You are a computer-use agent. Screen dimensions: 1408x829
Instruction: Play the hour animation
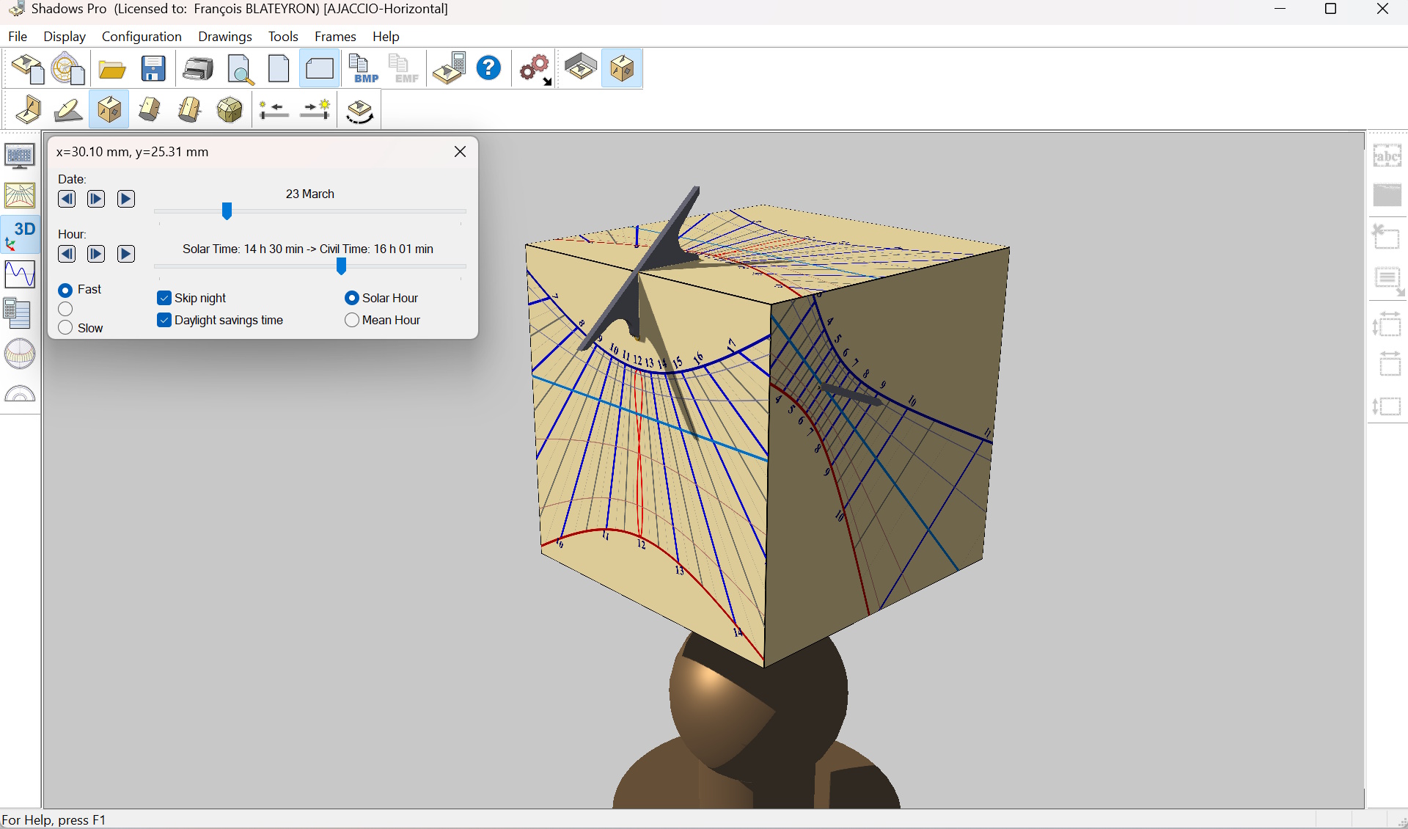pyautogui.click(x=126, y=254)
